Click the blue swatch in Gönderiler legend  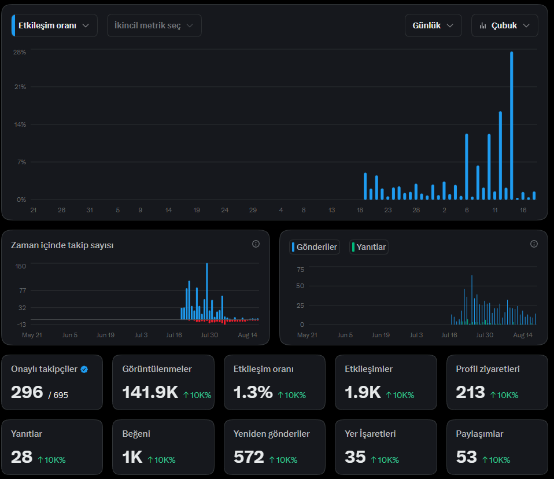293,247
